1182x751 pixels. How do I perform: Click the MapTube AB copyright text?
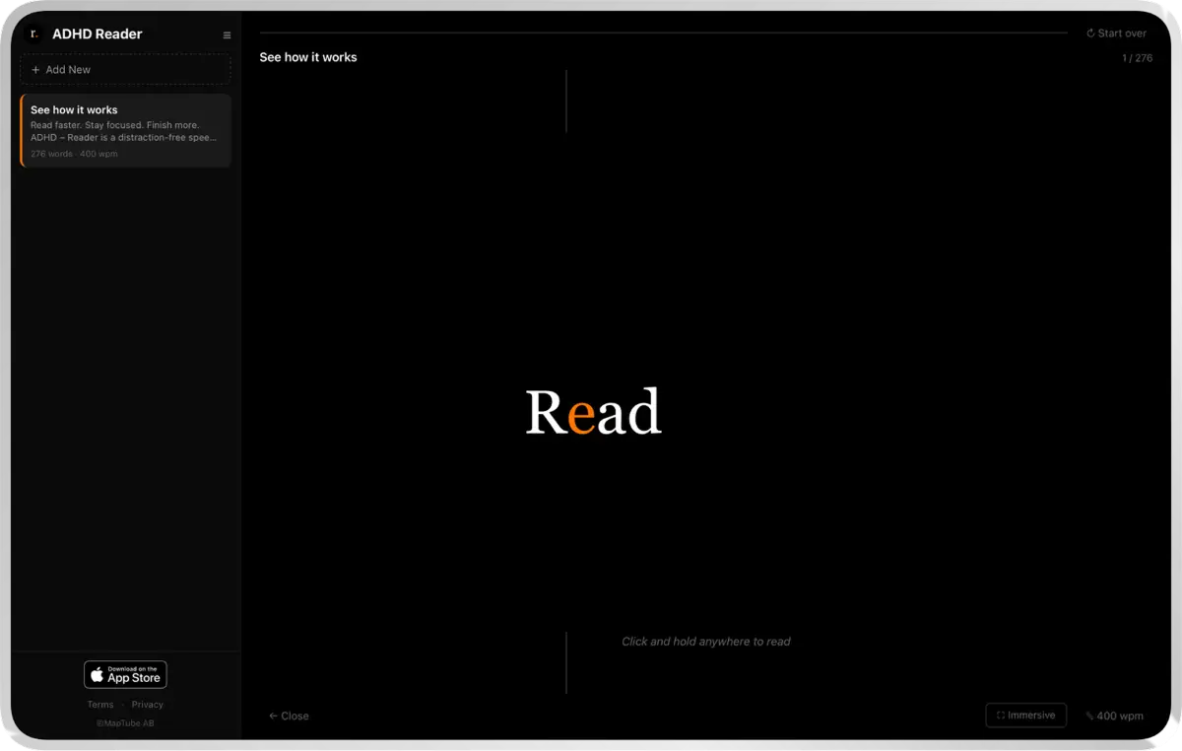pyautogui.click(x=125, y=723)
